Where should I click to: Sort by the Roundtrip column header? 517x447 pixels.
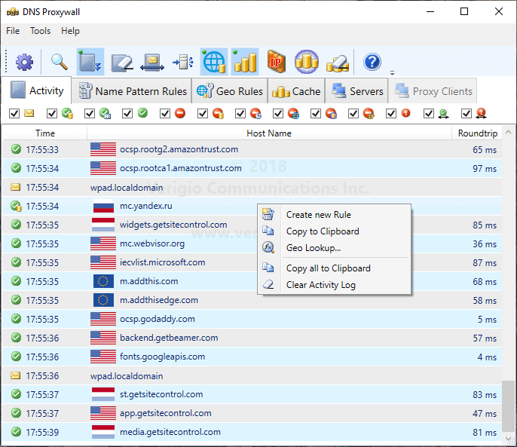477,133
